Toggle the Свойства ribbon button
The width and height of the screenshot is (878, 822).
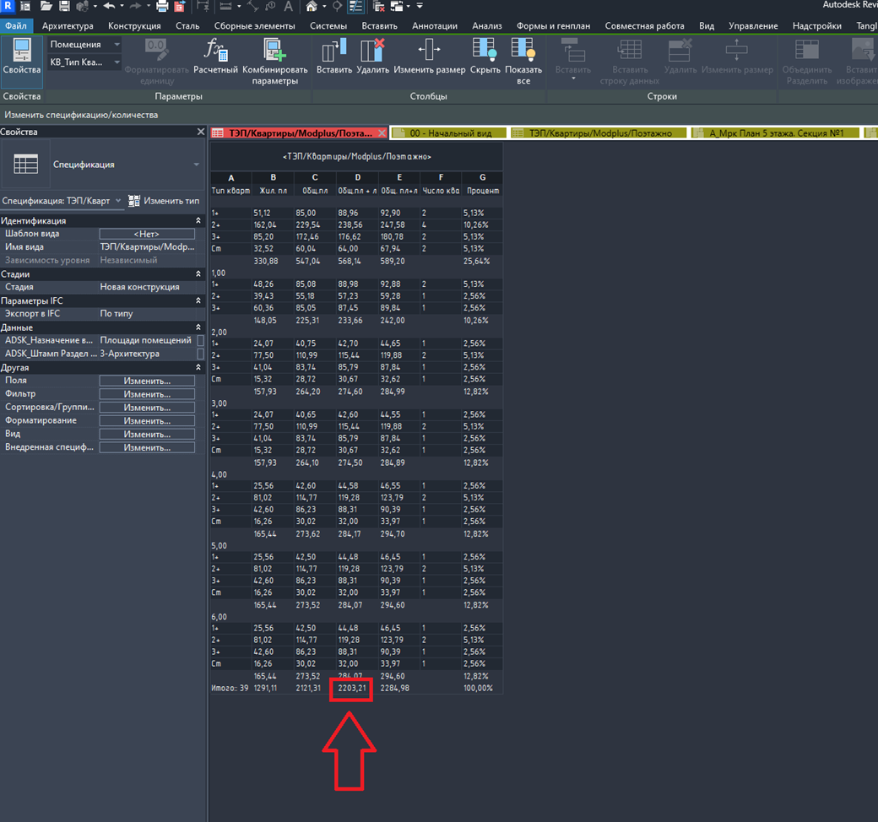coord(22,61)
